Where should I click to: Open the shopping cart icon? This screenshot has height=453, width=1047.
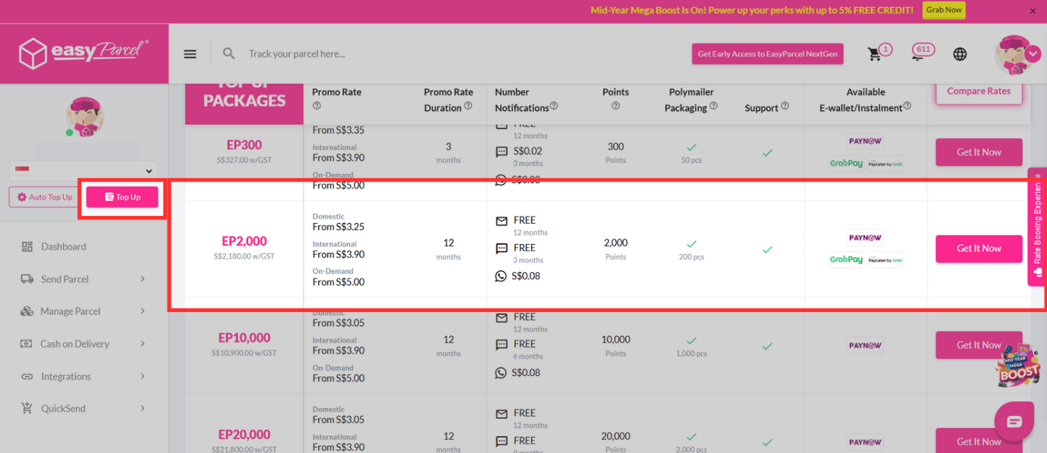point(874,54)
